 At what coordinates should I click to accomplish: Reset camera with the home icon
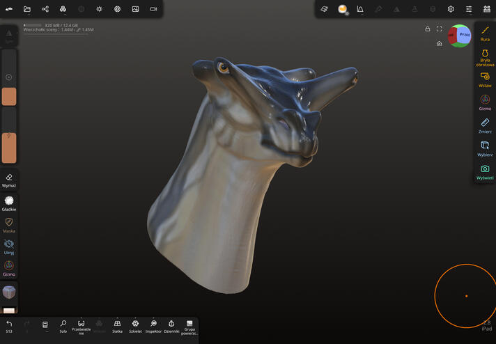[x=439, y=43]
